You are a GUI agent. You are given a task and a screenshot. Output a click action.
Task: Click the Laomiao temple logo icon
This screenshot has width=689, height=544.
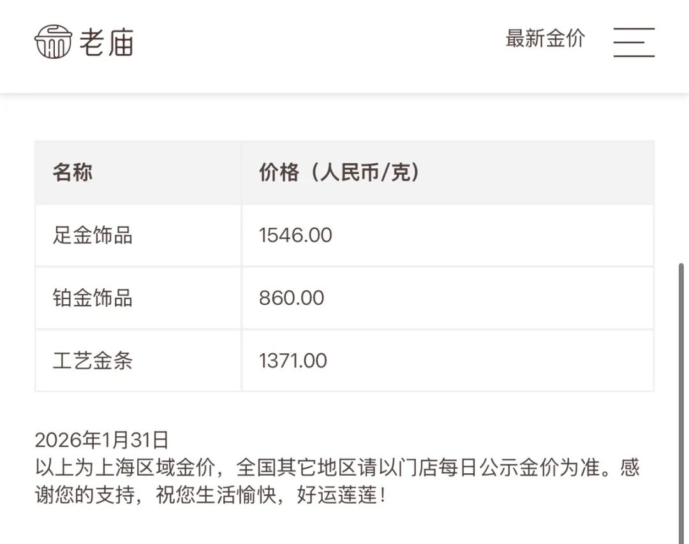tap(52, 41)
